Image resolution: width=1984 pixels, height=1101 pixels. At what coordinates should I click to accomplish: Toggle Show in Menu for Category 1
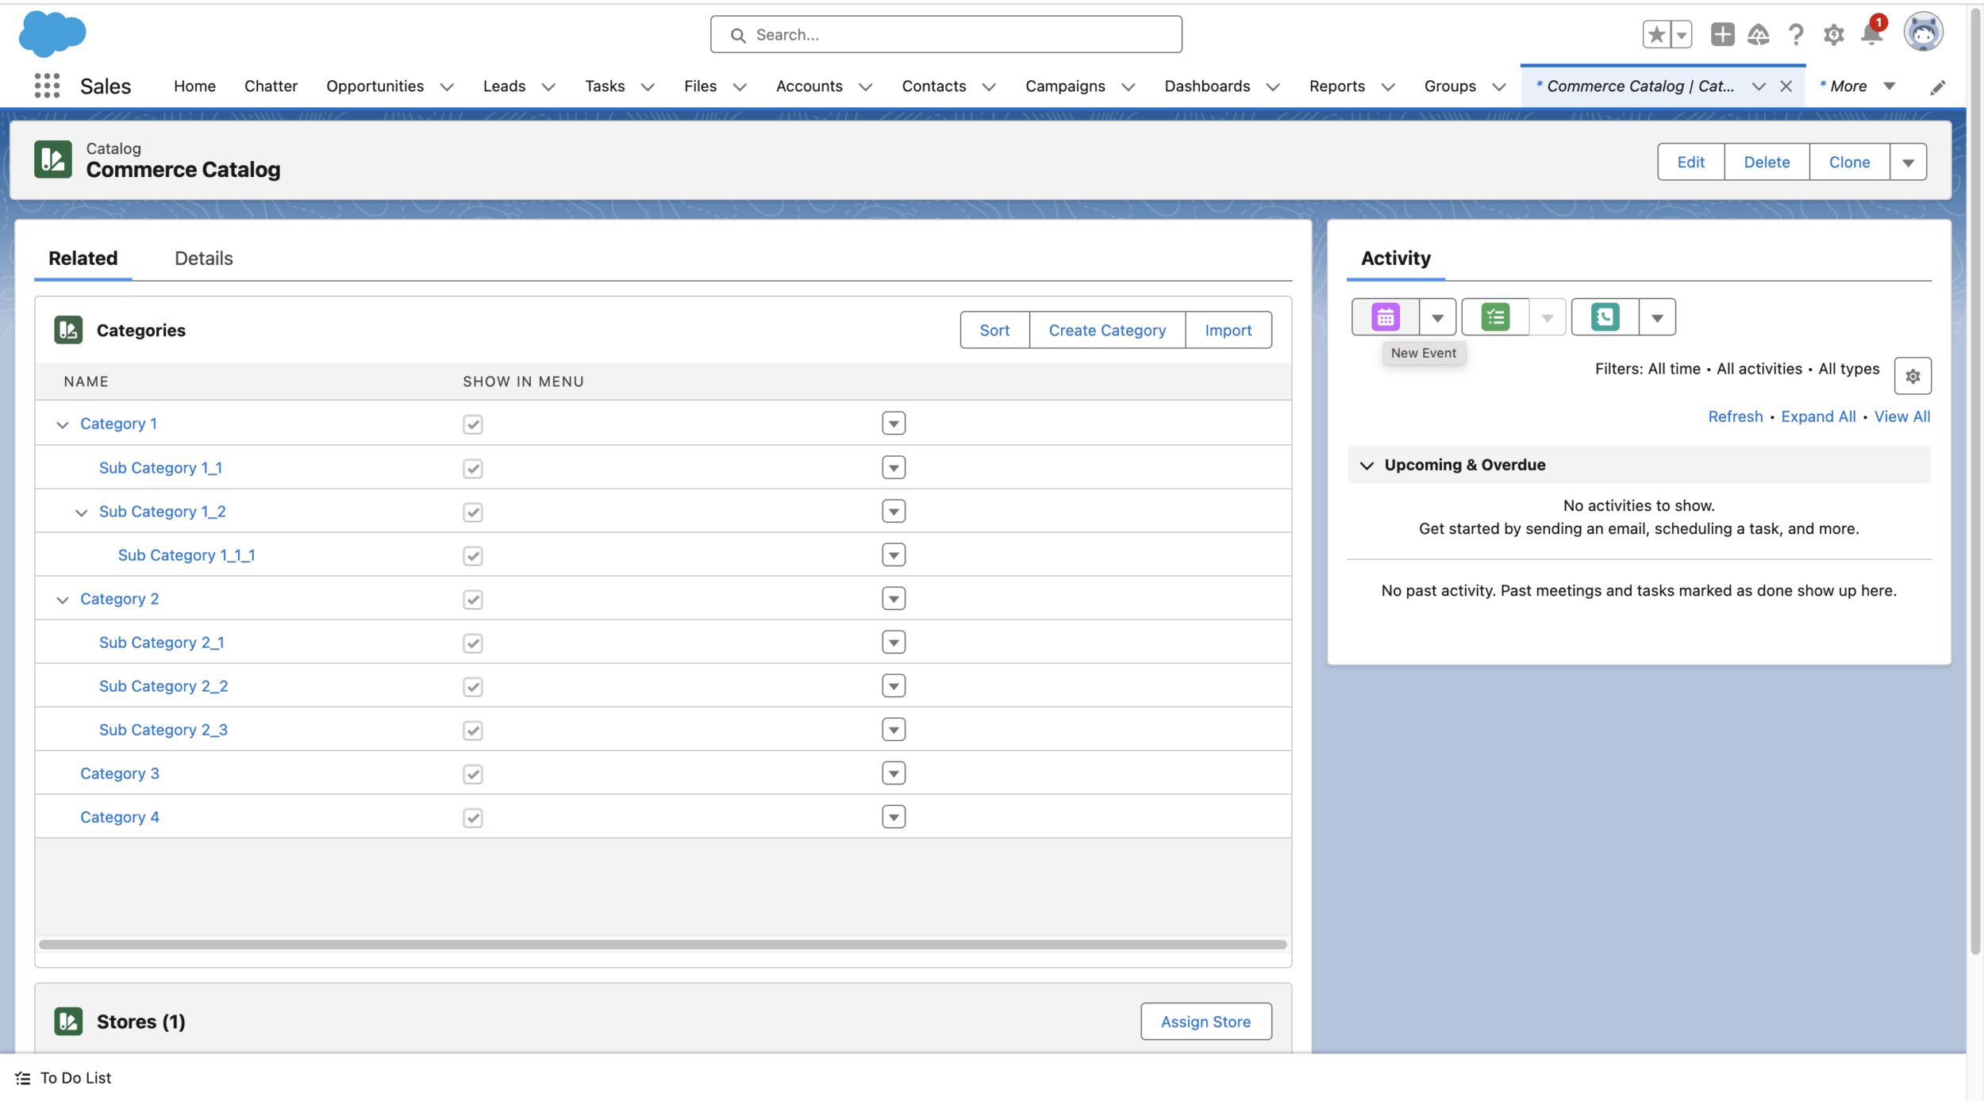click(x=472, y=423)
